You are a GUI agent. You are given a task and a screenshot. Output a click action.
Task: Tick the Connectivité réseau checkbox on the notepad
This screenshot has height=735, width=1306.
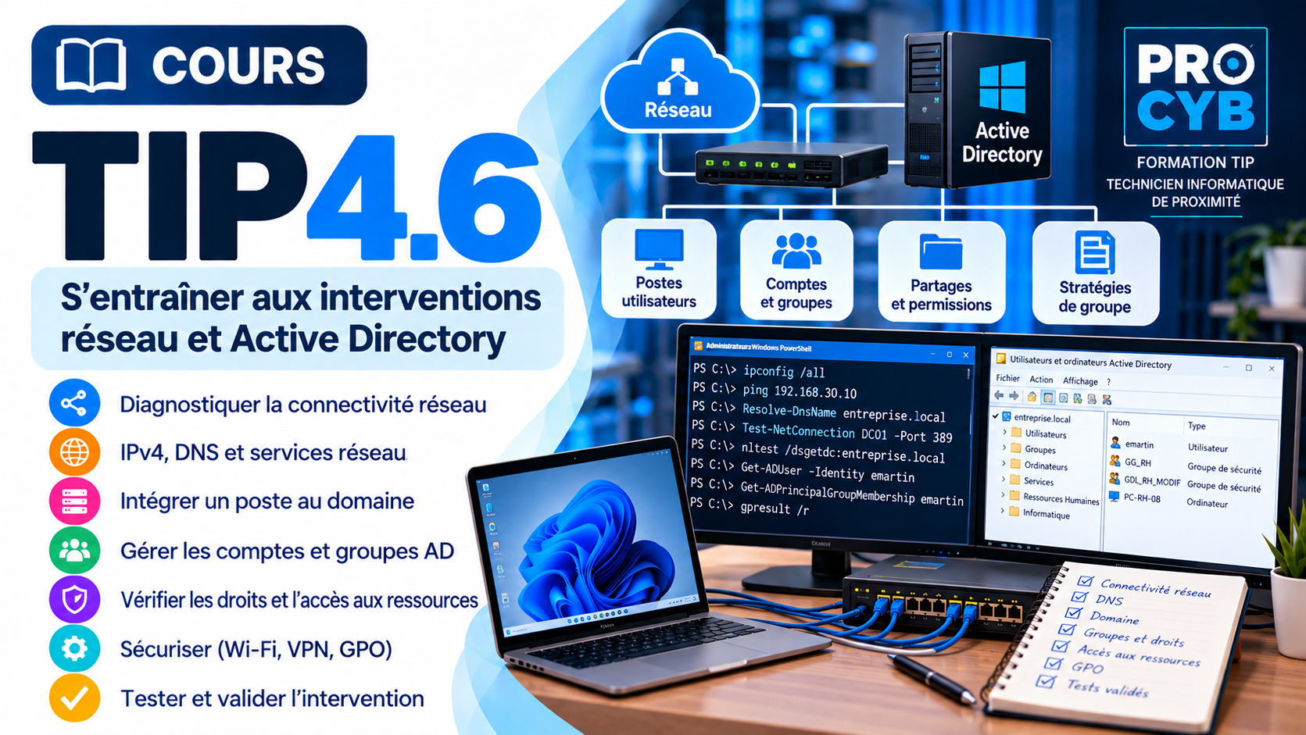(1085, 580)
